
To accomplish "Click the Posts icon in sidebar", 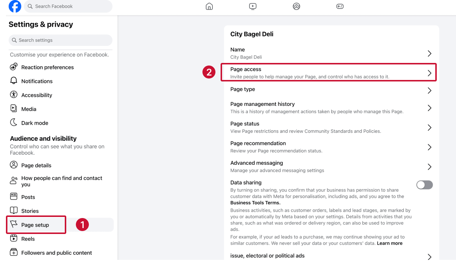I will (x=14, y=197).
